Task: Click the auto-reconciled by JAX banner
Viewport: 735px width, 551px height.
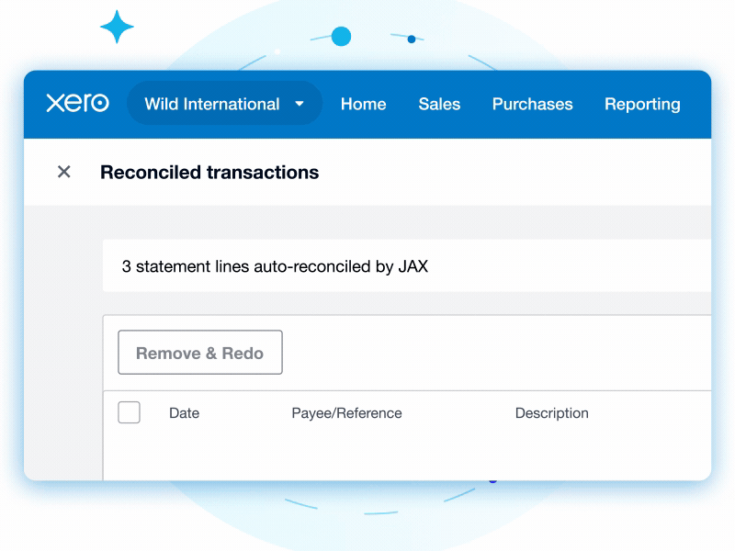Action: pos(275,267)
